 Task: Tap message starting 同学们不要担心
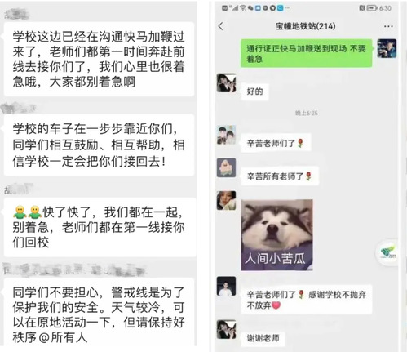[x=99, y=313]
